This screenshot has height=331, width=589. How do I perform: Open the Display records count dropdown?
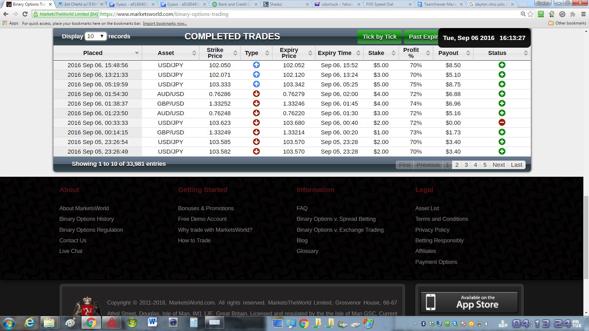click(x=96, y=36)
